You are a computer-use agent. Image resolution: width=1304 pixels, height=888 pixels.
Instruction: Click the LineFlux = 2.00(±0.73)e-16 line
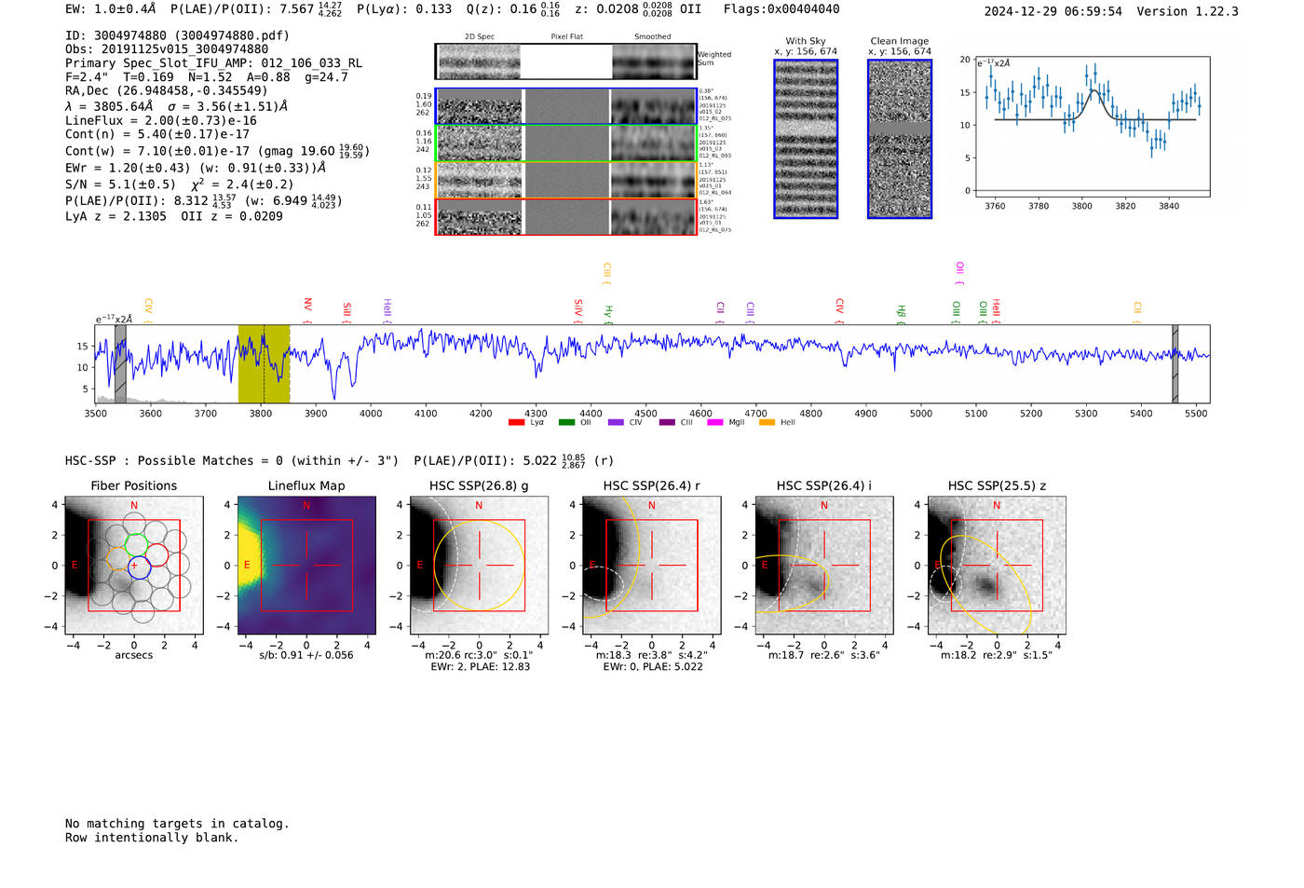click(x=161, y=120)
